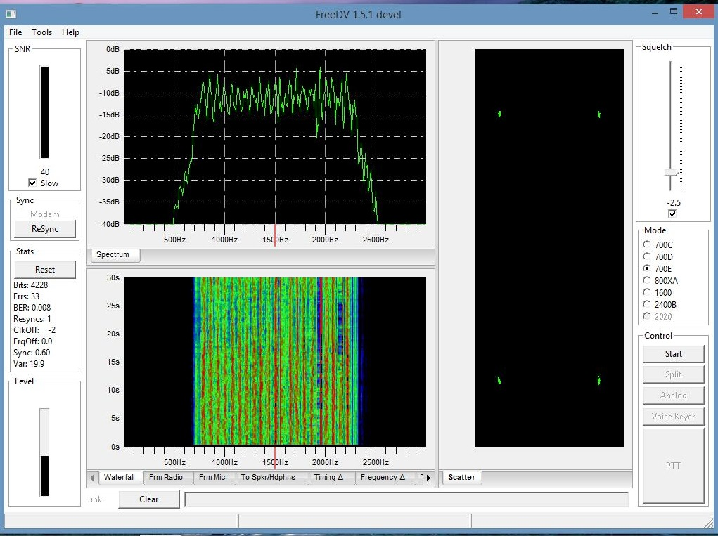Open the Tools menu

[41, 32]
